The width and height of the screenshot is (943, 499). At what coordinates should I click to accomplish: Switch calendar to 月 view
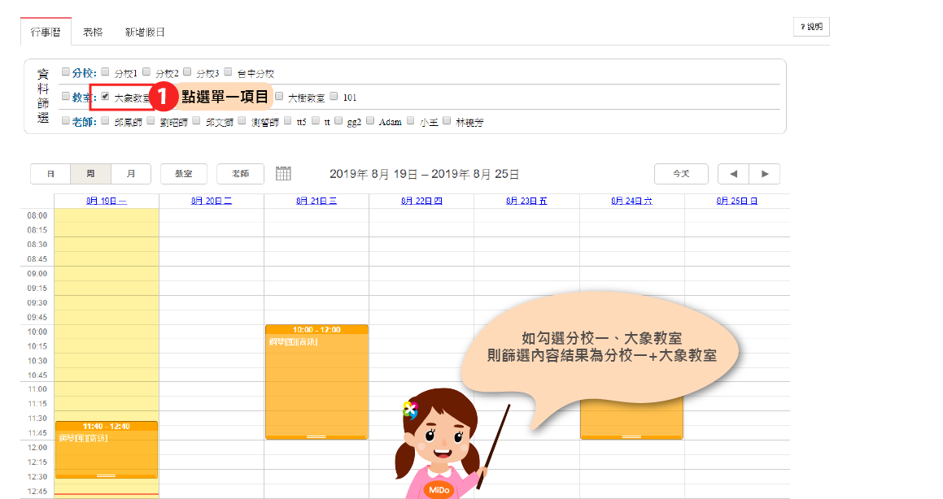[131, 174]
